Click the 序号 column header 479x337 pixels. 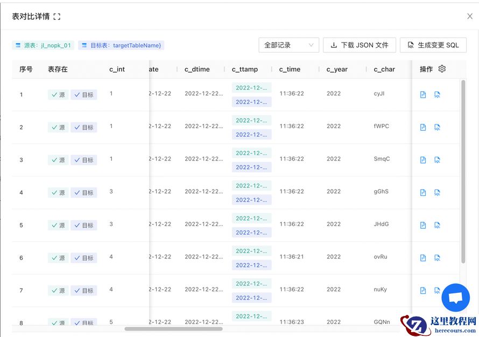coord(26,69)
